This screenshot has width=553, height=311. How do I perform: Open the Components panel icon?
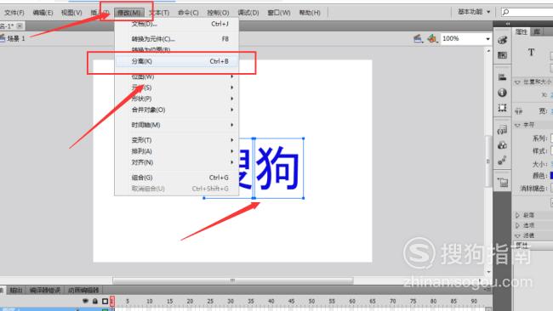[502, 145]
